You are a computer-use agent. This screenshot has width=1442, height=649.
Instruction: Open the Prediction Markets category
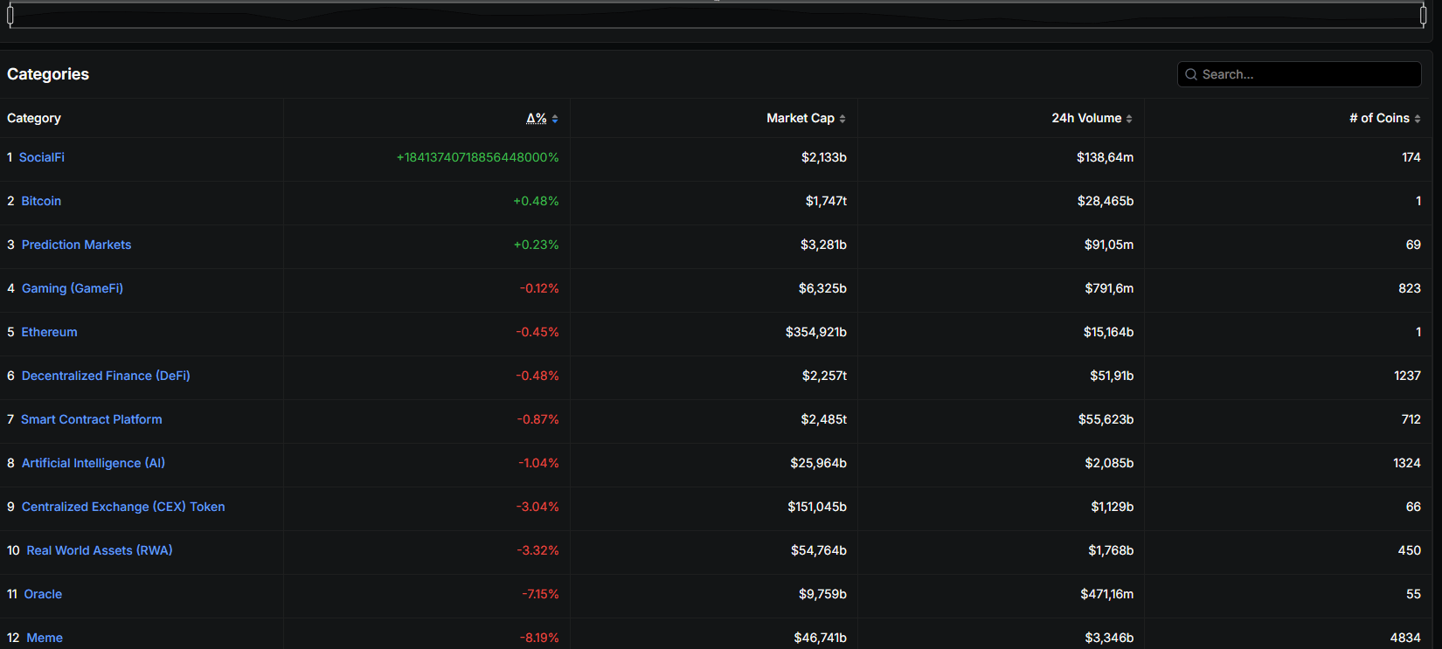point(76,245)
